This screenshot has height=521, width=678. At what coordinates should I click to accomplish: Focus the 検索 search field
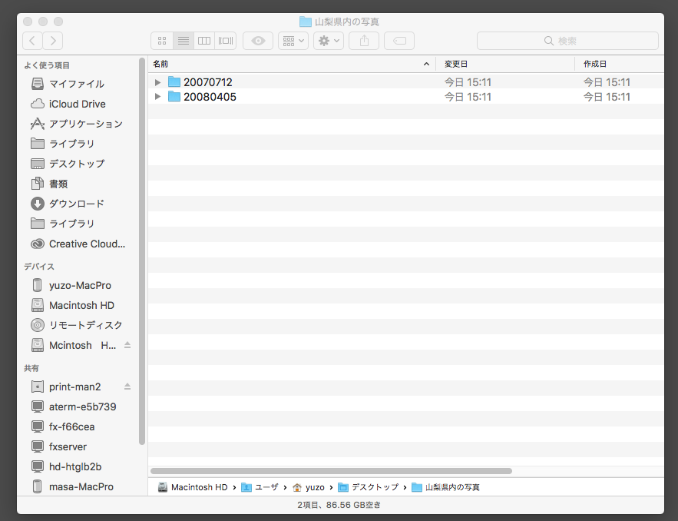pos(567,41)
